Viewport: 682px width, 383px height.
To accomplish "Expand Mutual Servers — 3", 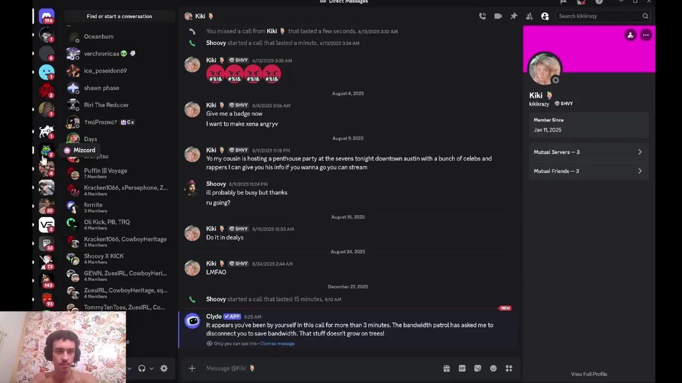I will [588, 152].
